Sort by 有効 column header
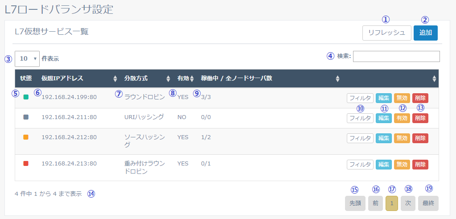 (185, 78)
